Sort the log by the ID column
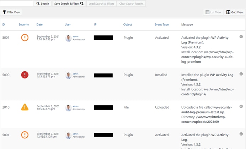This screenshot has width=246, height=149. pyautogui.click(x=4, y=24)
